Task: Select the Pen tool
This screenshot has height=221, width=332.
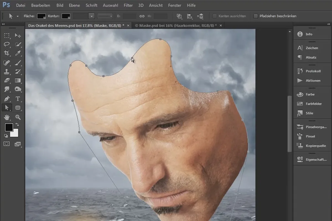Action: (7, 99)
